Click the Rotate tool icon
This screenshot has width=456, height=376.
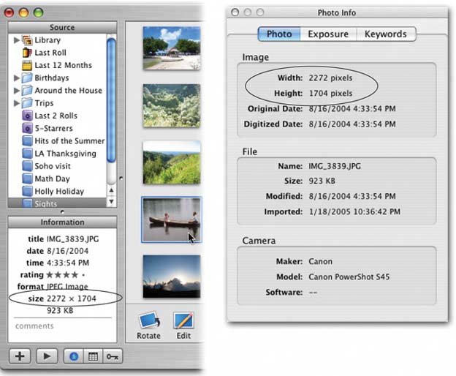148,321
